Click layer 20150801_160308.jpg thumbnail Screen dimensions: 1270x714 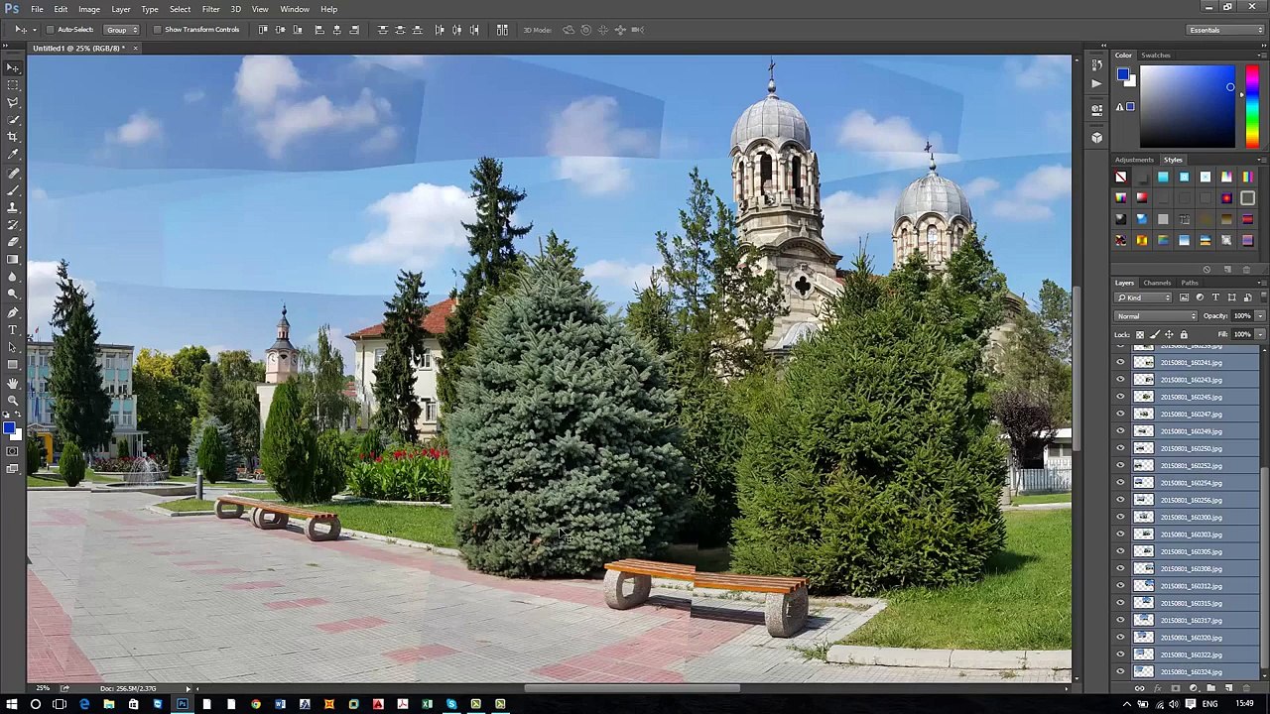click(1144, 569)
